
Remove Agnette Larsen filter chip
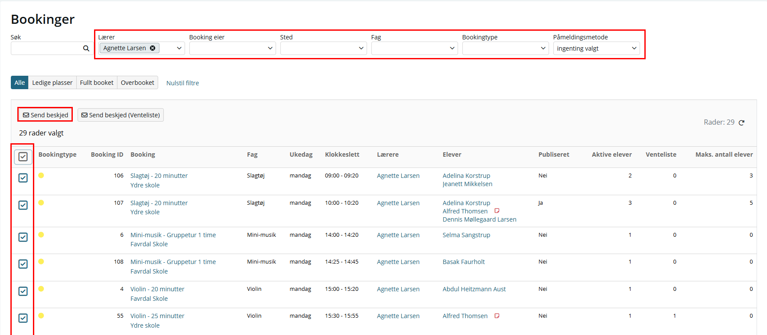point(153,48)
